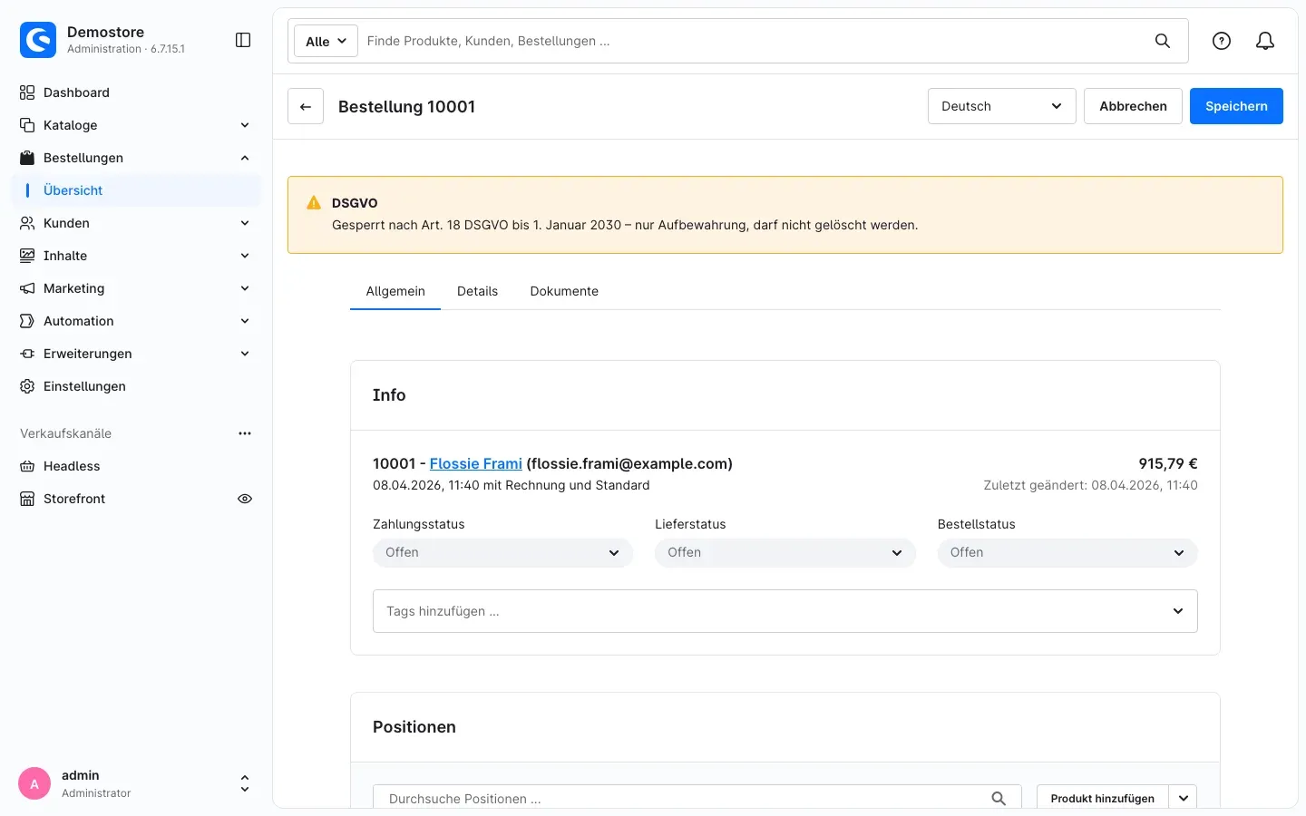
Task: Click the Headless basket icon
Action: 27,466
